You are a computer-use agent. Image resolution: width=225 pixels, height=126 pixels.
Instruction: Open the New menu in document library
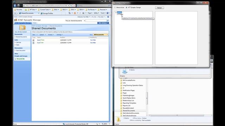(x=35, y=35)
